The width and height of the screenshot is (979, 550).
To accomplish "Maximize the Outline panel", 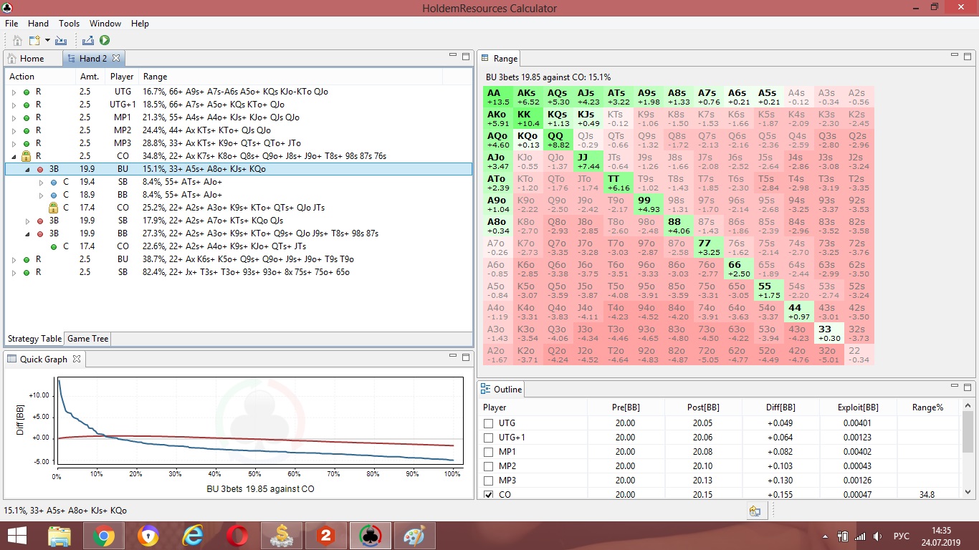I will 968,387.
